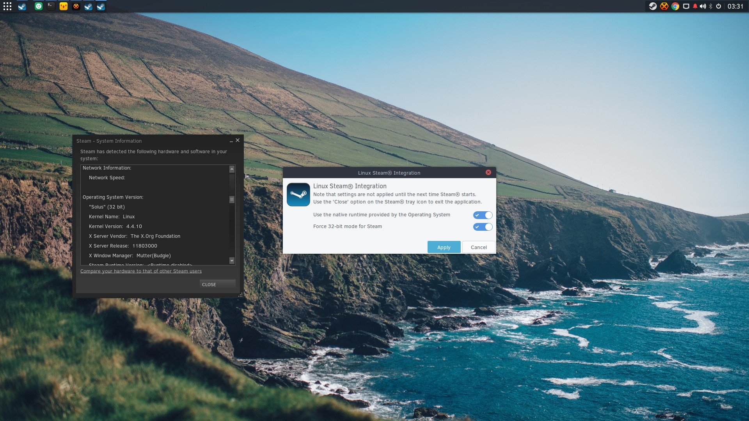Click the X (close) icon on Linux Steam Integration dialog
Viewport: 749px width, 421px height.
[x=488, y=172]
